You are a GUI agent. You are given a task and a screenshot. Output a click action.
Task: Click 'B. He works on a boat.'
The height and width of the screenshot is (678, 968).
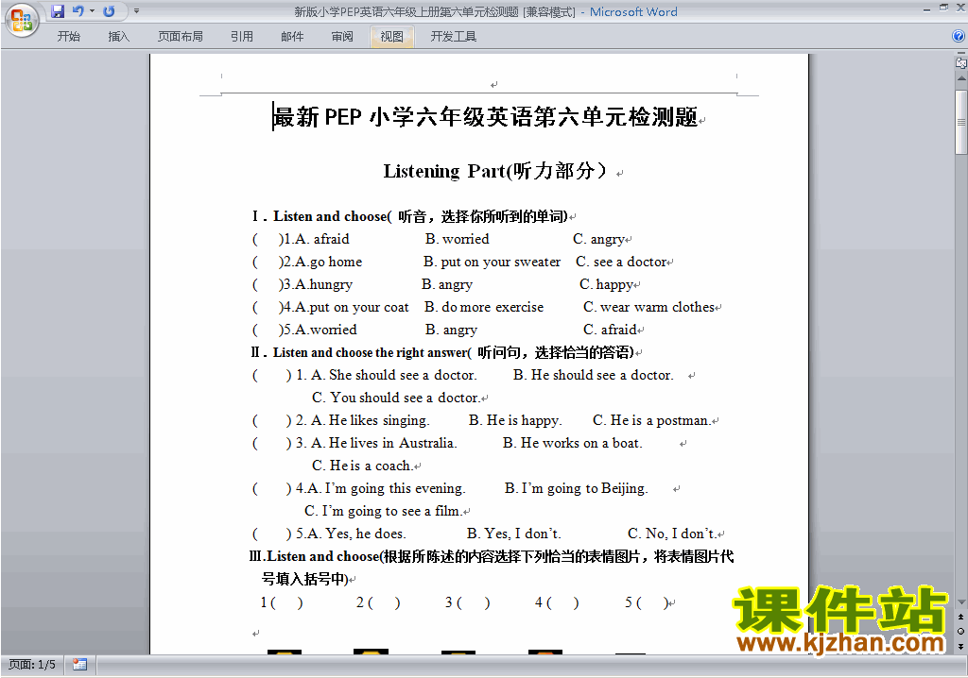[x=573, y=443]
